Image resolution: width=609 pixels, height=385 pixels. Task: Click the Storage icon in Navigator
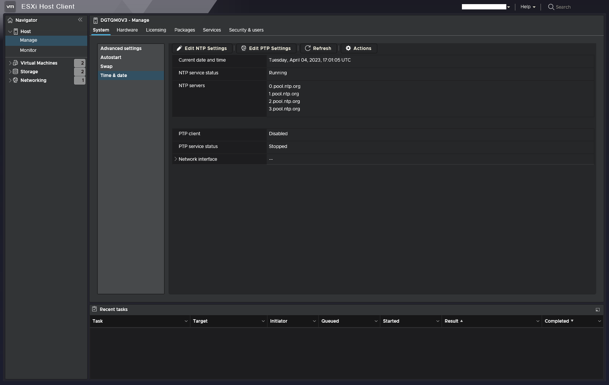[15, 71]
